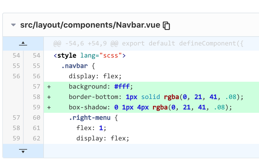Select old line number 55
Screen dimensions: 259x160
(16, 66)
